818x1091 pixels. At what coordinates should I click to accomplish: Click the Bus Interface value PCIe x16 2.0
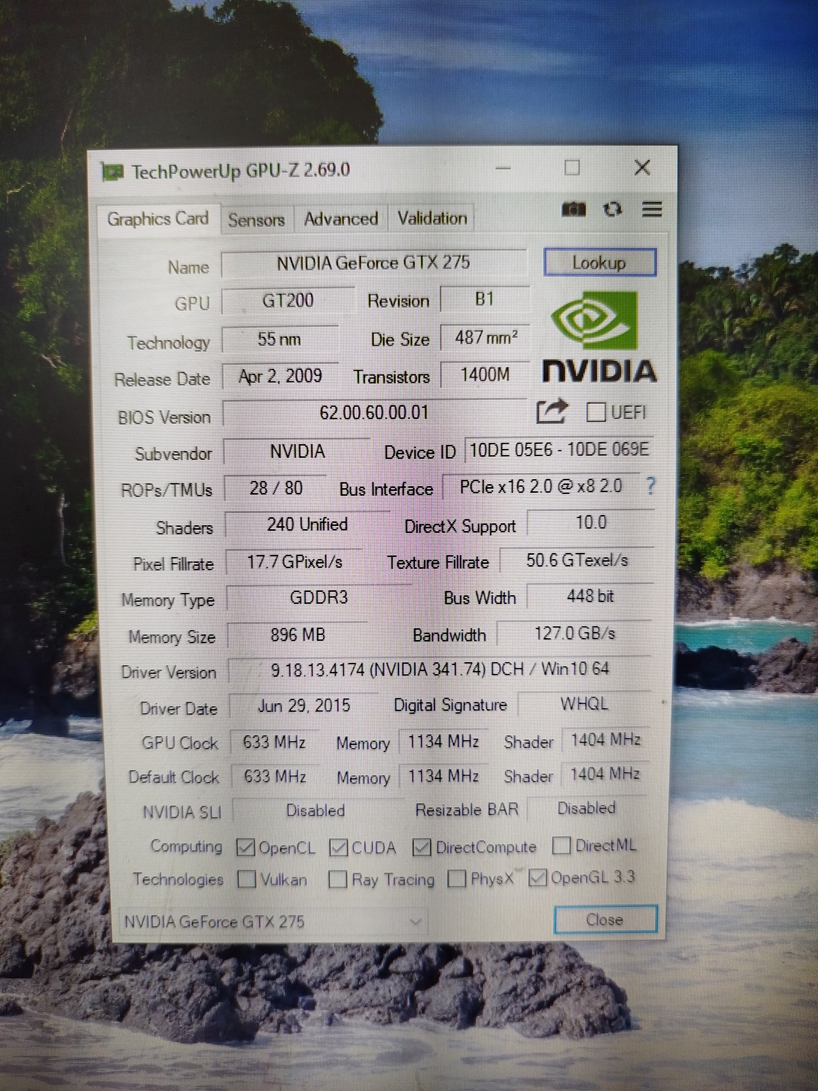pyautogui.click(x=541, y=487)
